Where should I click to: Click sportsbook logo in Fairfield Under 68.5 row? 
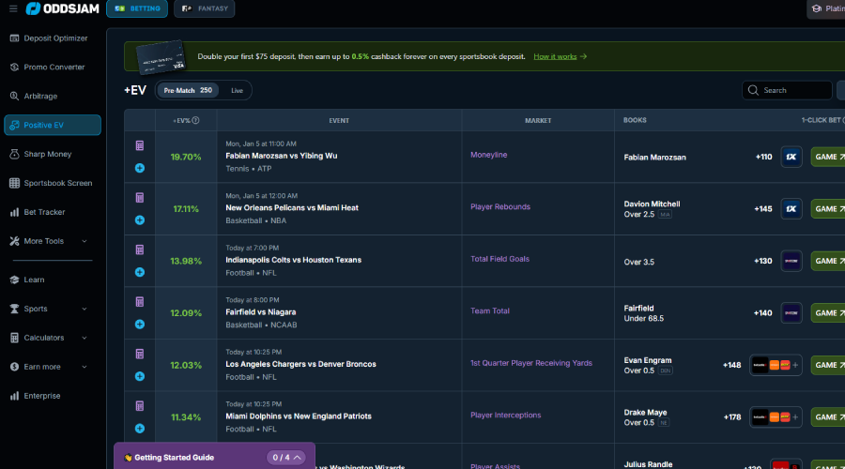(x=791, y=313)
